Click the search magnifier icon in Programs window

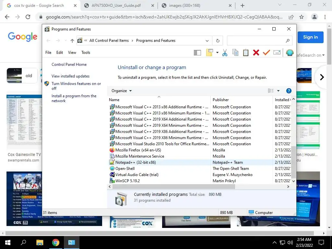[288, 41]
